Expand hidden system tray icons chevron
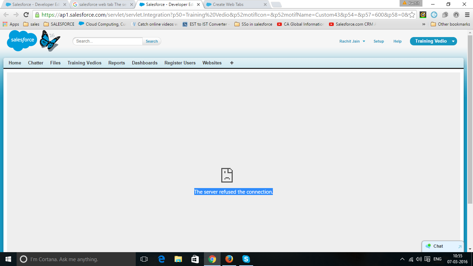The width and height of the screenshot is (473, 266). 402,259
